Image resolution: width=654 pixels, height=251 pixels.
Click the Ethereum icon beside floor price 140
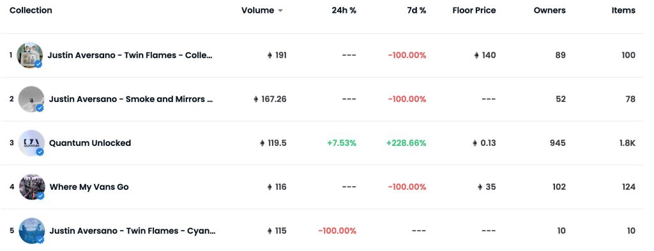pyautogui.click(x=476, y=55)
